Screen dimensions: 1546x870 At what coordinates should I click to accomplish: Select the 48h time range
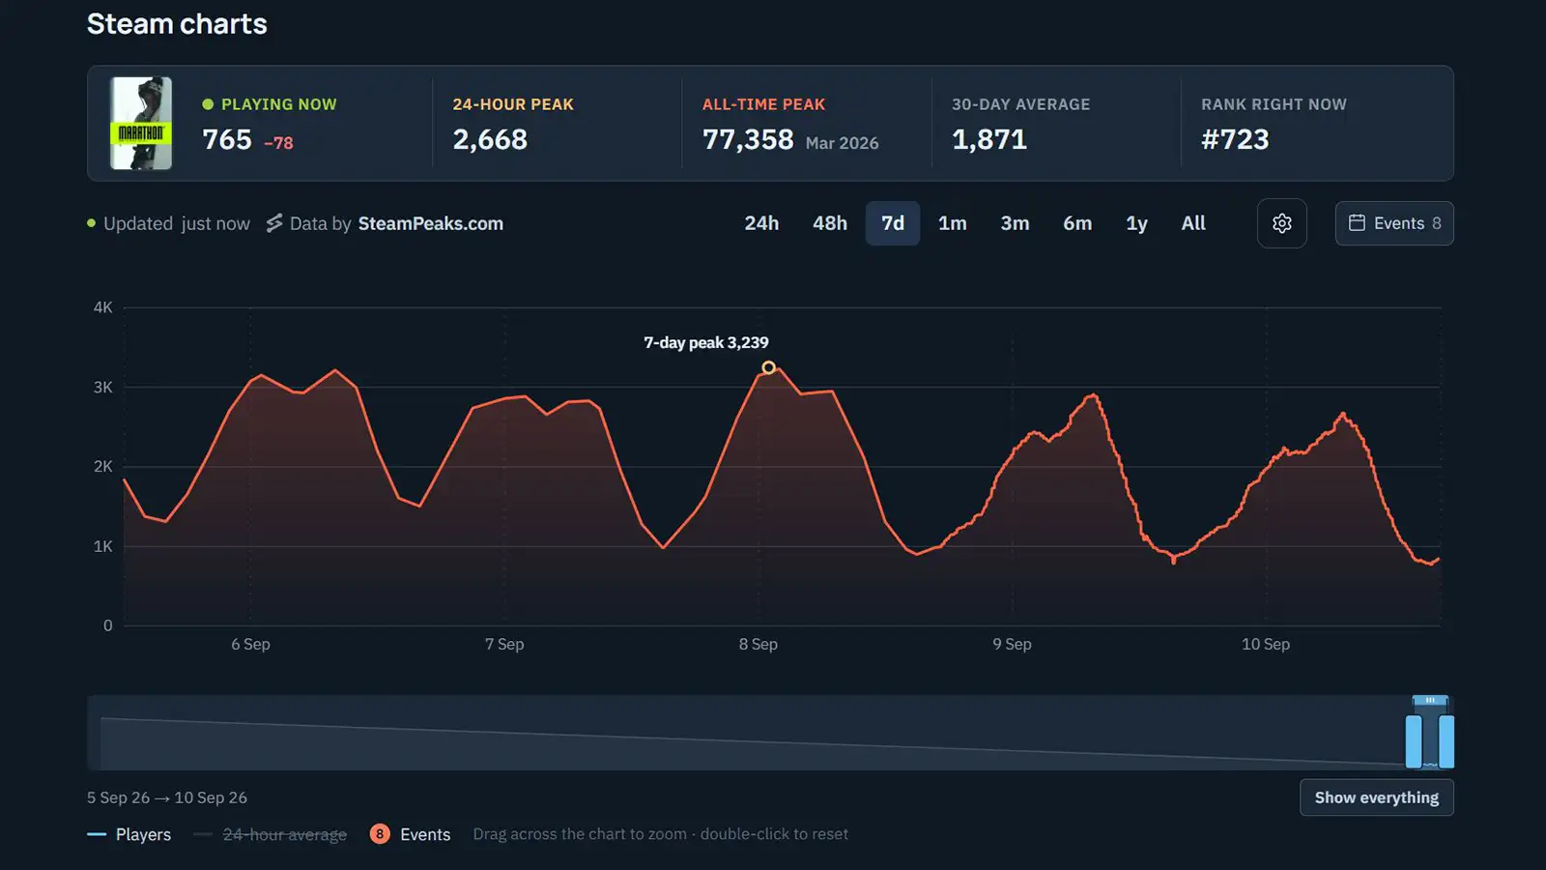pos(830,223)
